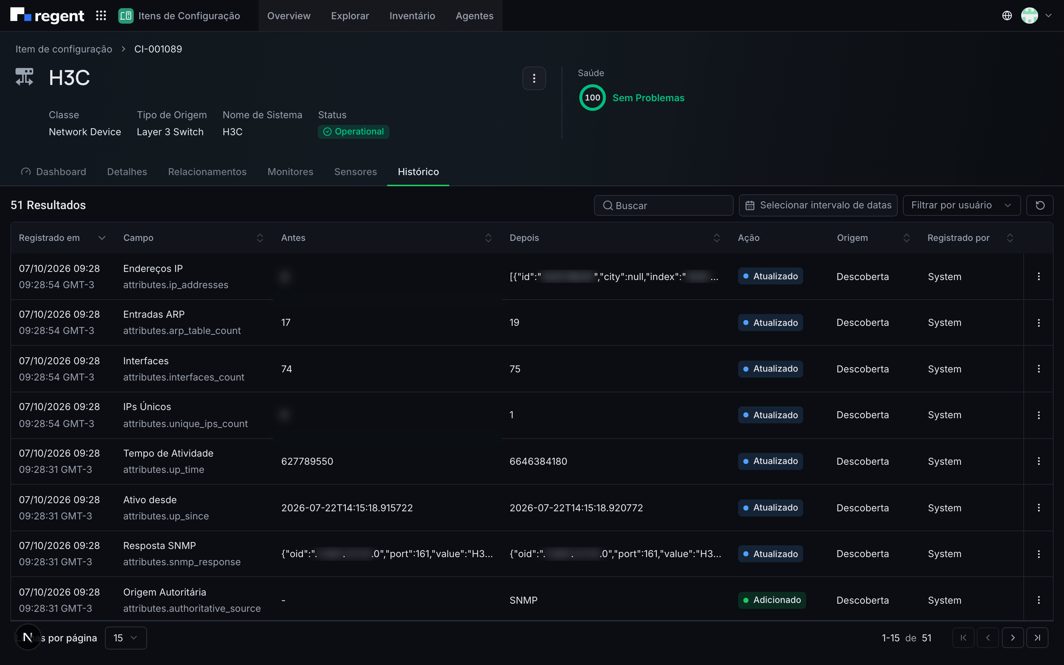
Task: Sort by the Depois column
Action: pyautogui.click(x=615, y=238)
